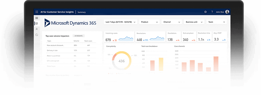Click the Total case breakdown chart title

pos(149,46)
